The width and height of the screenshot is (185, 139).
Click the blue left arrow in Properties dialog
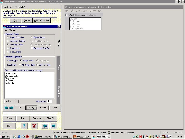(x=6, y=108)
